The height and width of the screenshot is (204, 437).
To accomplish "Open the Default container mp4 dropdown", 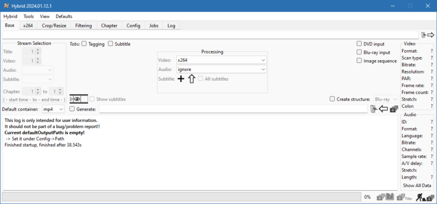I will click(54, 109).
